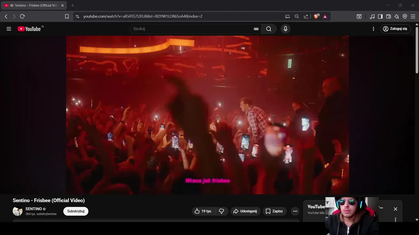Viewport: 419px width, 235px height.
Task: Close the Sentino - Frisbee tab
Action: [63, 6]
